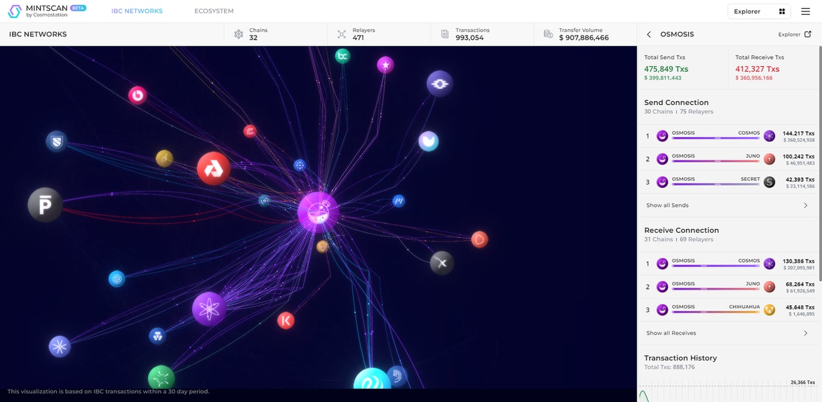Click the 993,054 Transactions value
The image size is (822, 402).
pyautogui.click(x=470, y=38)
